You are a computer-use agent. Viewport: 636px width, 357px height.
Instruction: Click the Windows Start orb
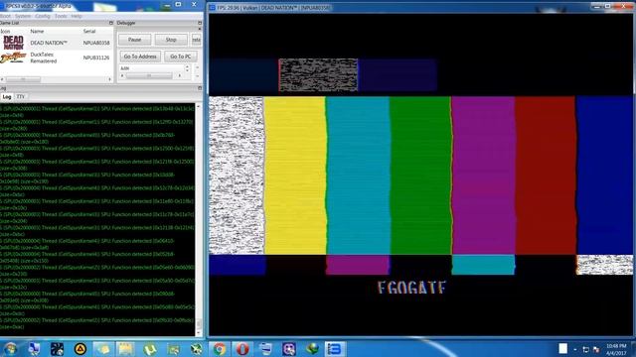10,349
